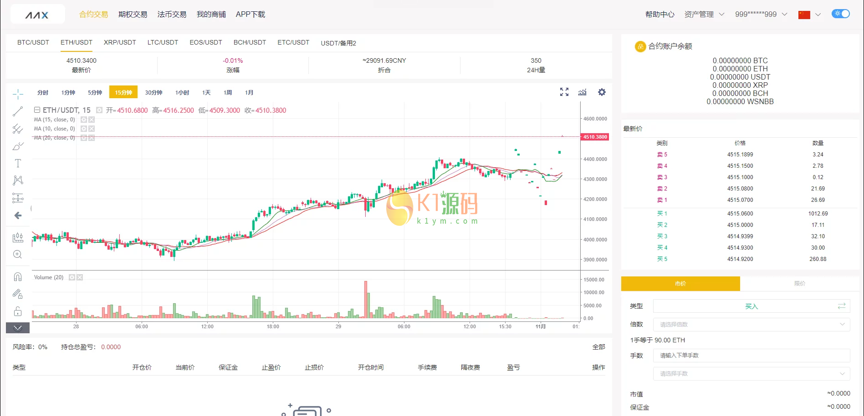864x416 pixels.
Task: Open the 我的商铺 menu item
Action: tap(211, 15)
